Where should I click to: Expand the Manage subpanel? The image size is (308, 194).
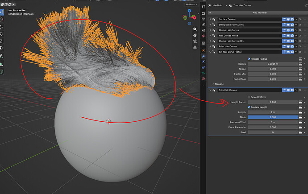coord(213,84)
